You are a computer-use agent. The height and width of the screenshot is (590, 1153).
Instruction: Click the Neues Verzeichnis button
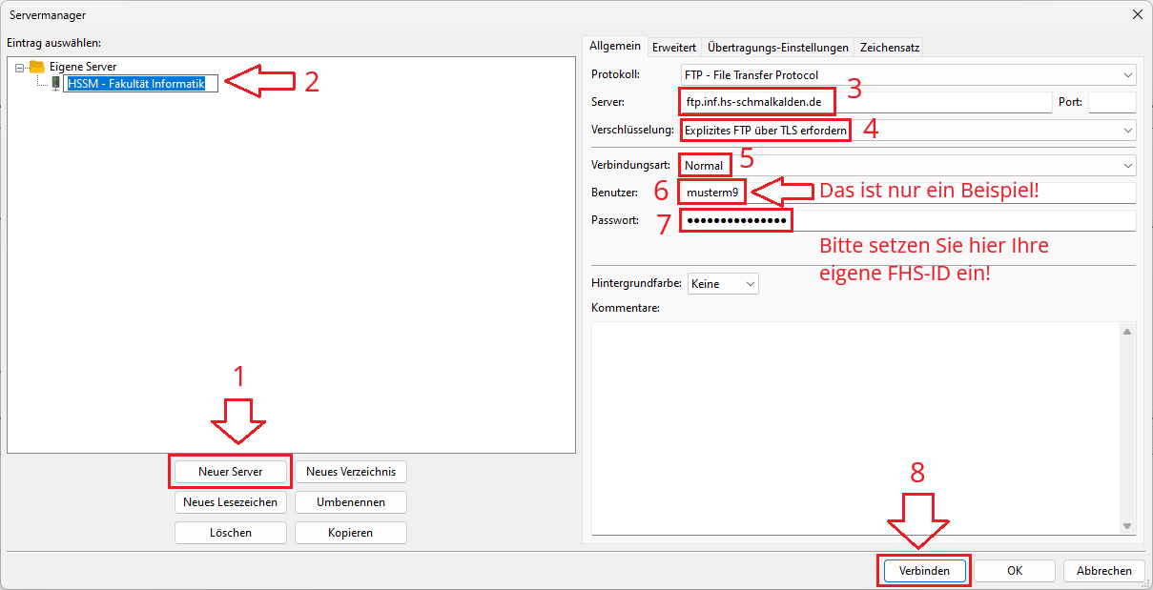[x=350, y=472]
